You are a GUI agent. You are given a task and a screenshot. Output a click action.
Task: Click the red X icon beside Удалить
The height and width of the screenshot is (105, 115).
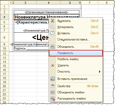[x=53, y=65]
